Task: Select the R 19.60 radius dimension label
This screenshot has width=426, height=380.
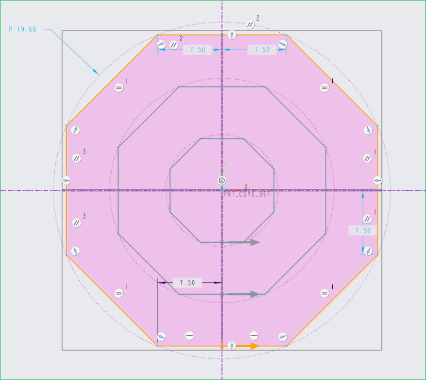Action: tap(23, 29)
